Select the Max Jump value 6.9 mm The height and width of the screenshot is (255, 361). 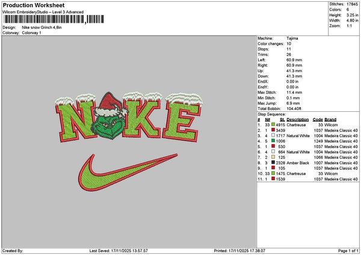[x=293, y=103]
